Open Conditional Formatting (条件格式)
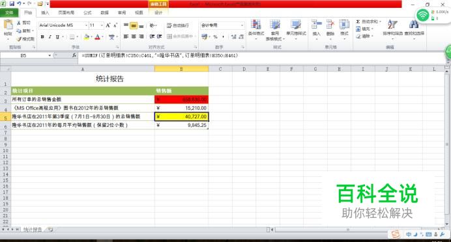 click(x=256, y=29)
